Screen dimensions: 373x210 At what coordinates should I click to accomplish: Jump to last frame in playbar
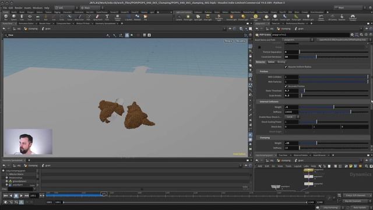(26, 196)
